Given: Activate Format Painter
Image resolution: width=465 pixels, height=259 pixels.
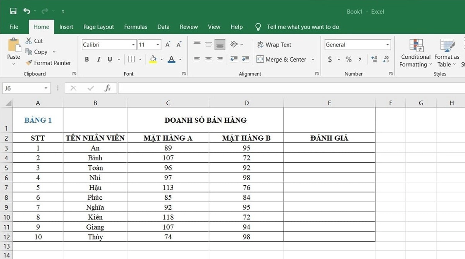Looking at the screenshot, I should 48,63.
